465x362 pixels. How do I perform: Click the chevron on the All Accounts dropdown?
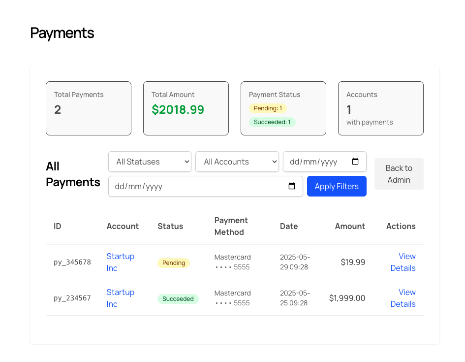click(x=274, y=161)
